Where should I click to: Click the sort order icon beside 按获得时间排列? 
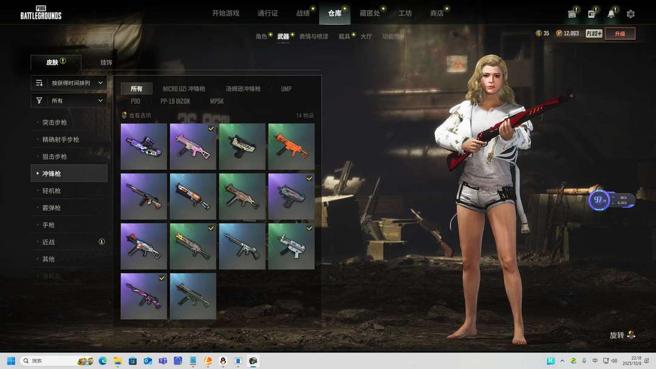pos(39,83)
